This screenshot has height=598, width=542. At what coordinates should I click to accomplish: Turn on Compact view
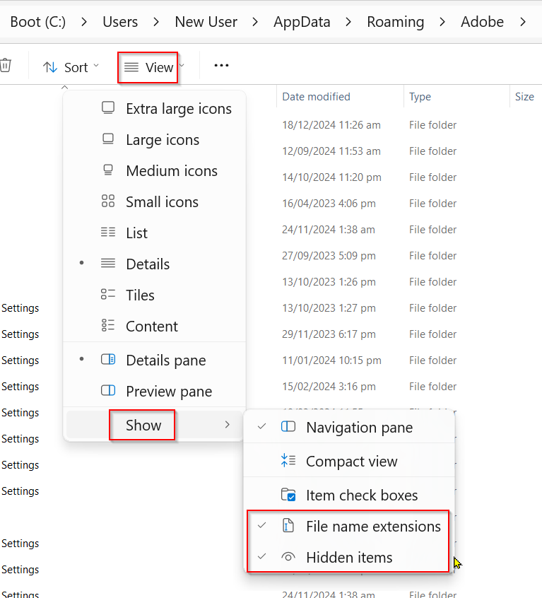(349, 461)
